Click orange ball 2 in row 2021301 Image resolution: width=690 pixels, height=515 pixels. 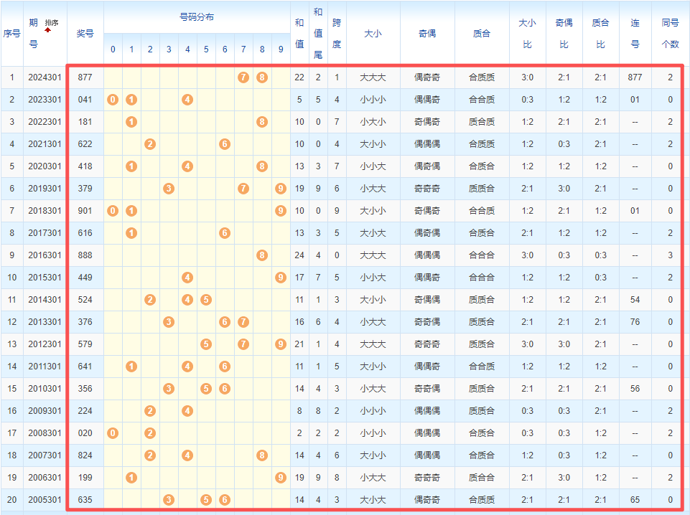point(150,144)
